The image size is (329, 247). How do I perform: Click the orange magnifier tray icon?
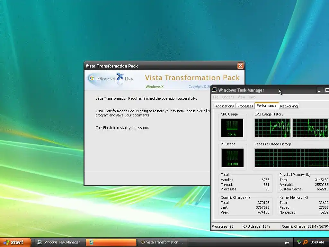(305, 242)
